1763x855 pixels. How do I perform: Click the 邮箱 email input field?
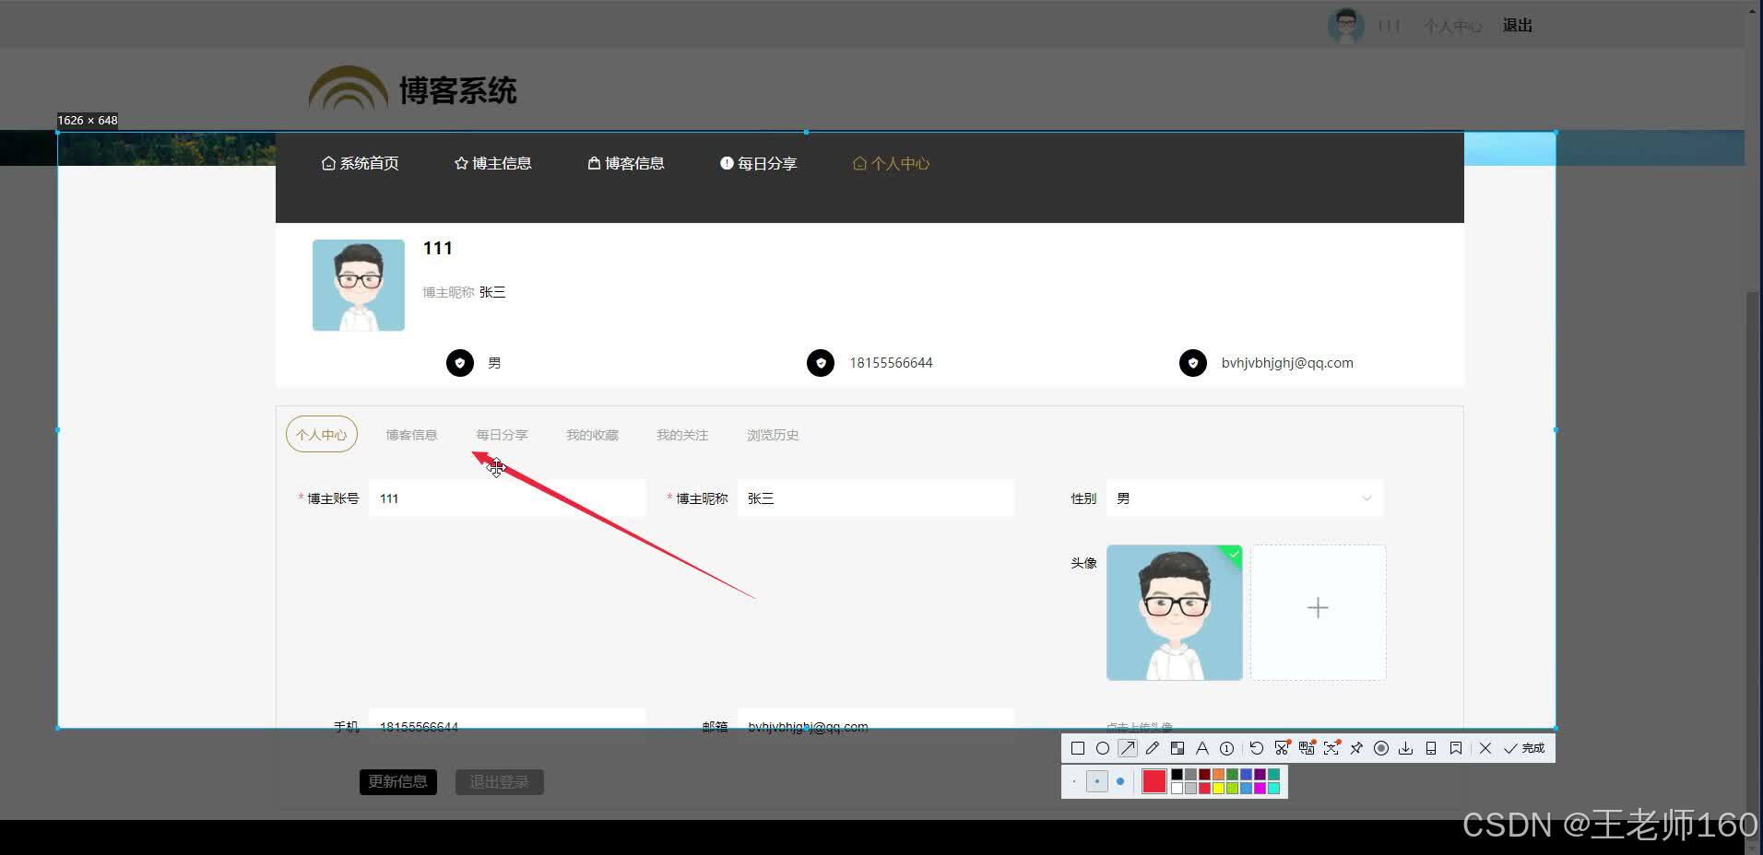click(x=876, y=727)
